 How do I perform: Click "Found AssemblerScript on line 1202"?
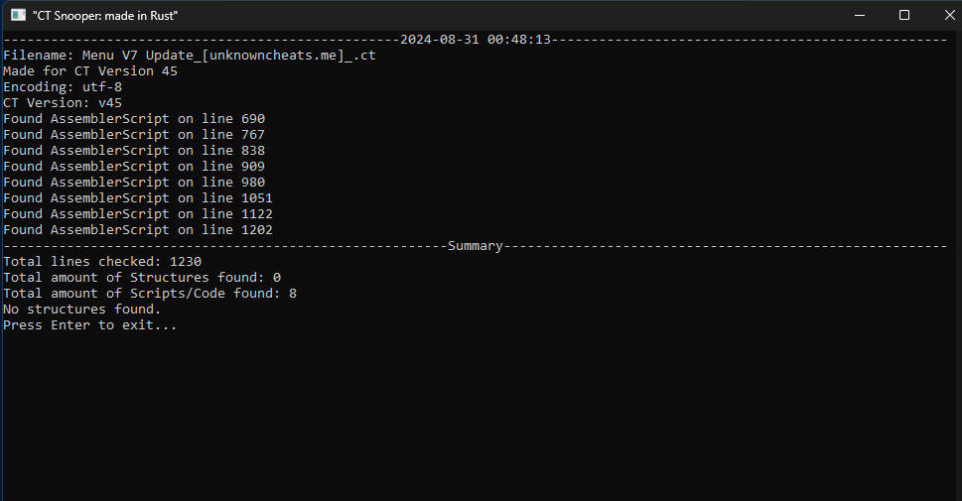[x=138, y=230]
